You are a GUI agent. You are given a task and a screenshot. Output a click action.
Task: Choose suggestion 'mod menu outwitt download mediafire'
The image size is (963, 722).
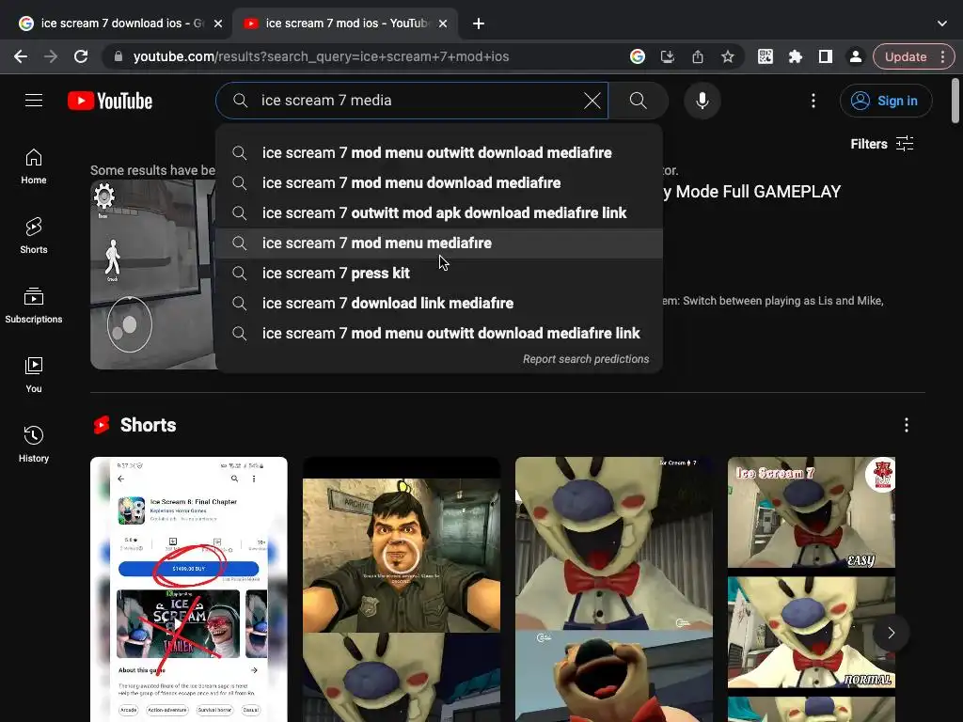[x=439, y=153]
